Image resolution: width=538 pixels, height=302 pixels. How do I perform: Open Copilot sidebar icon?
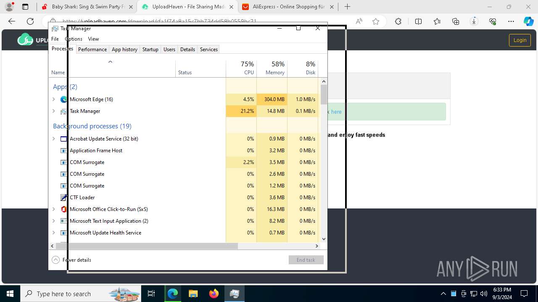click(528, 21)
